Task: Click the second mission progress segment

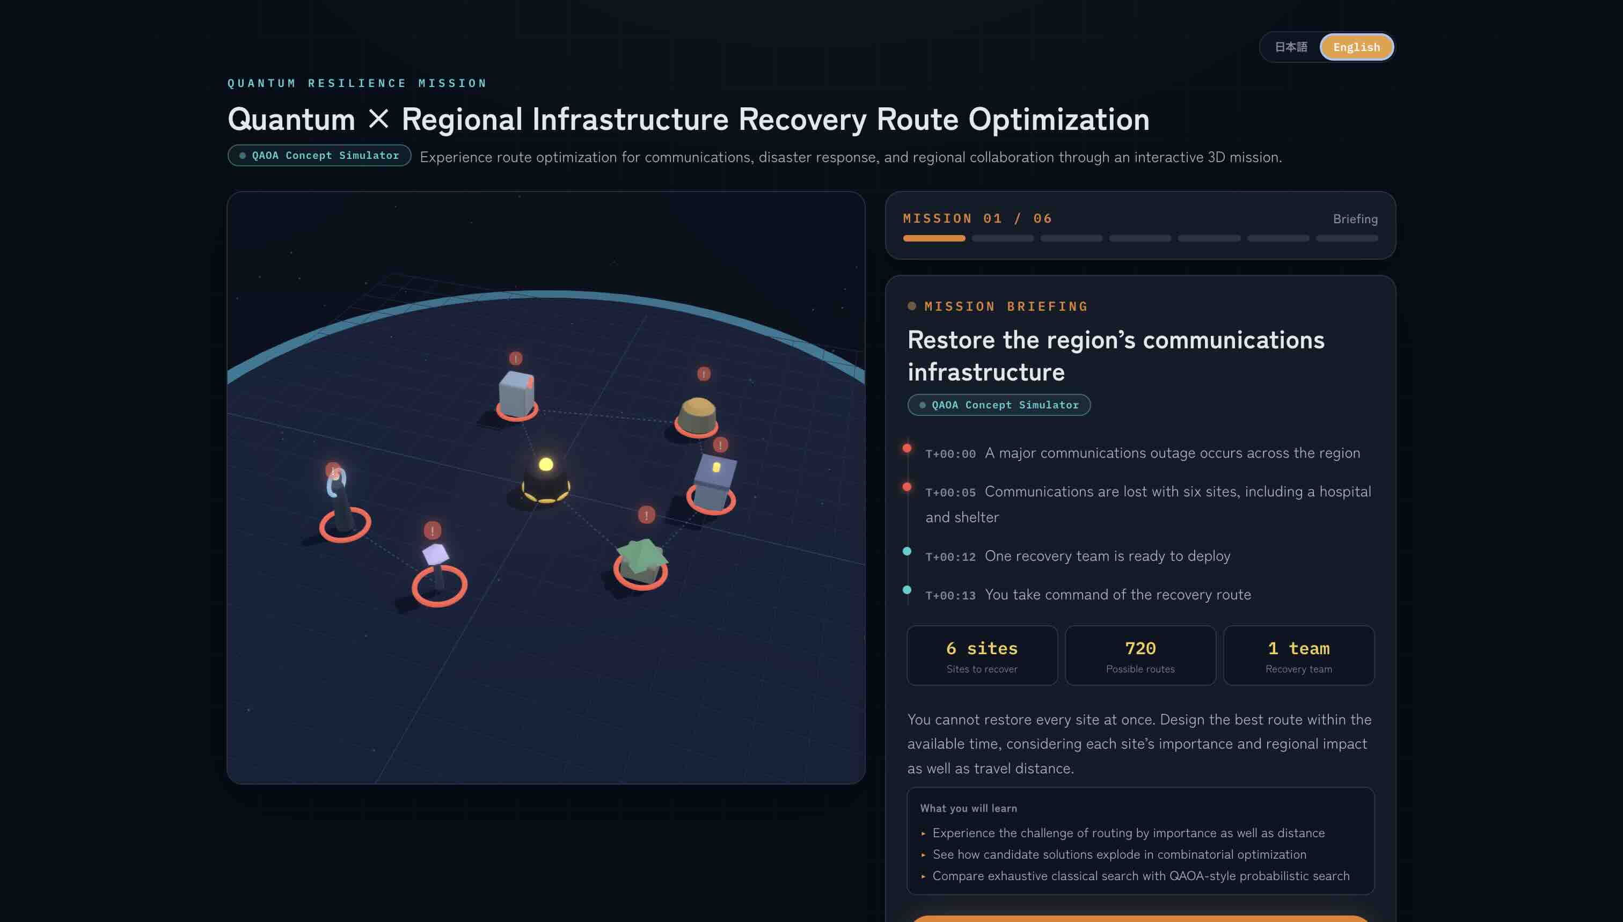Action: [x=1003, y=238]
